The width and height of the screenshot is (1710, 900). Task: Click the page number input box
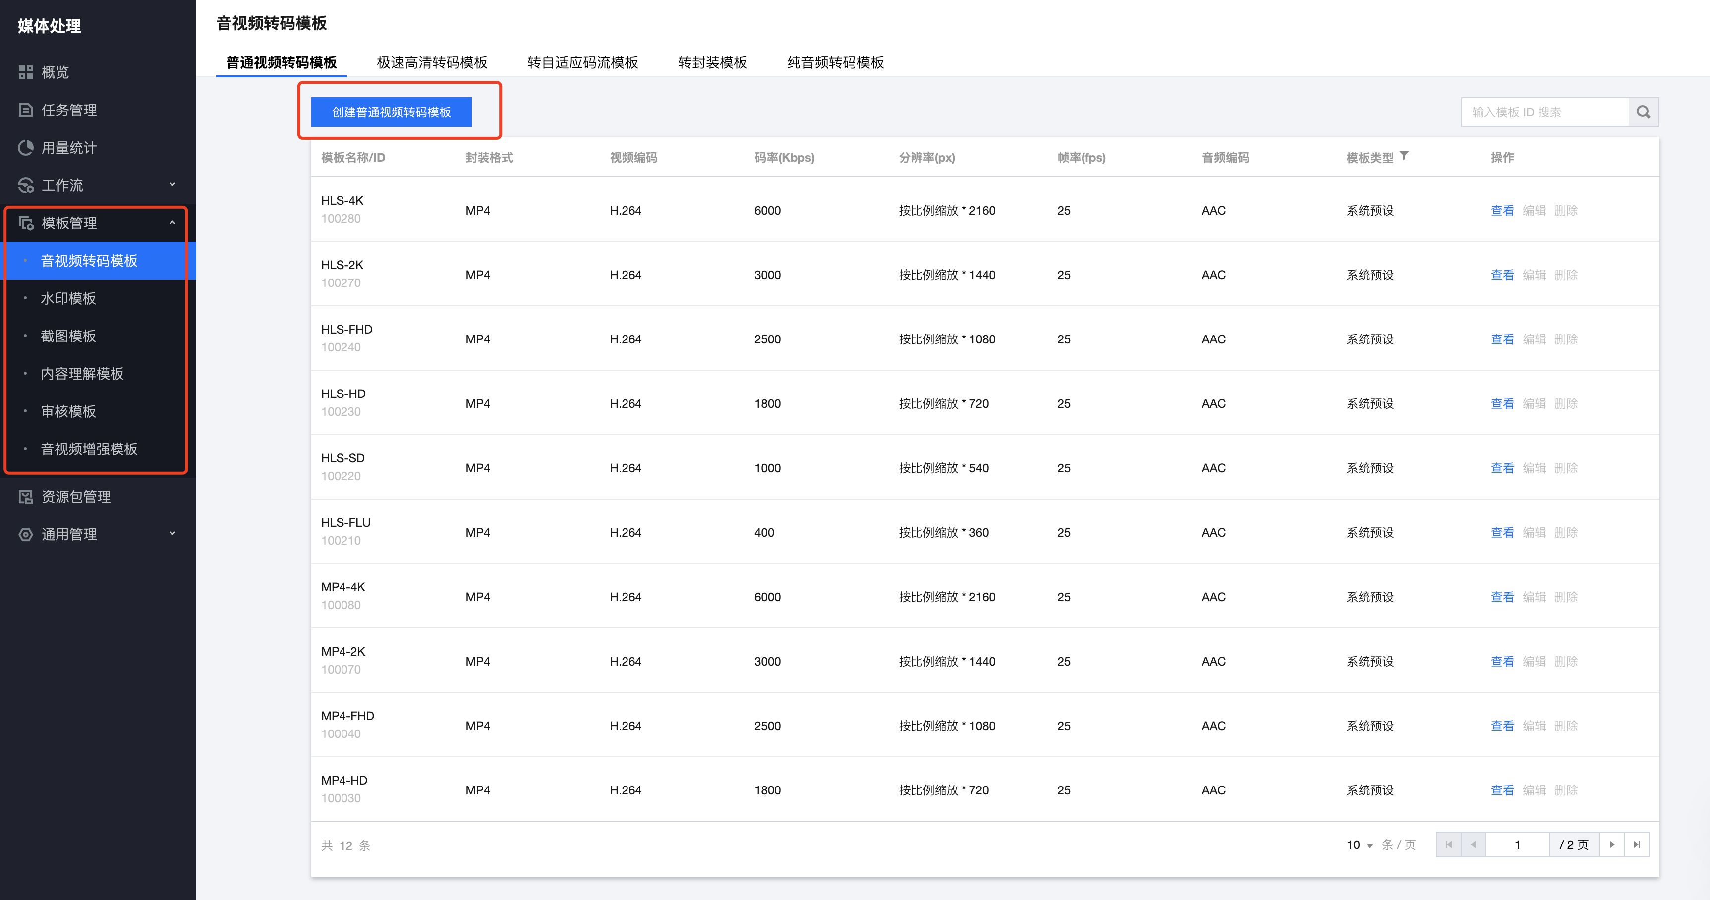pos(1518,844)
